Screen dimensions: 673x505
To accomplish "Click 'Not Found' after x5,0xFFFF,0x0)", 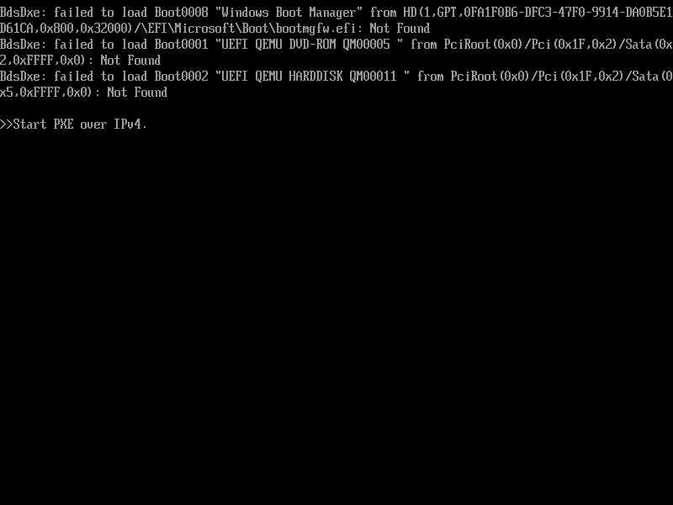I will coord(137,93).
